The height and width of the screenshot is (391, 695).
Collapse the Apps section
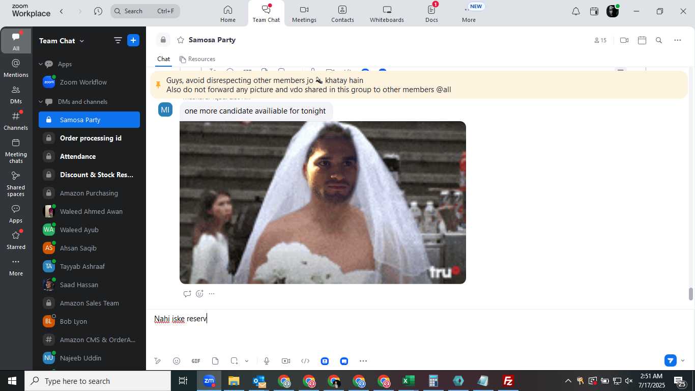coord(41,64)
